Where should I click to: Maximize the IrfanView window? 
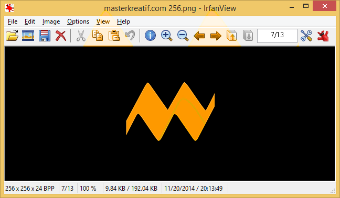[306, 6]
